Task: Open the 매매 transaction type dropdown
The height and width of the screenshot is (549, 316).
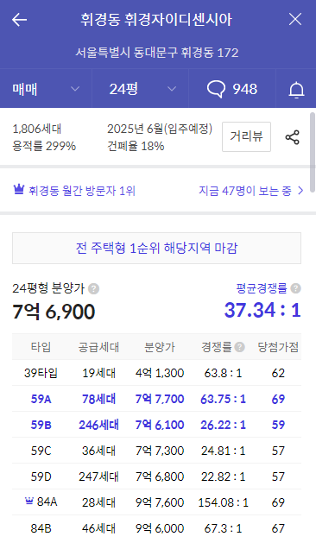Action: pos(46,89)
